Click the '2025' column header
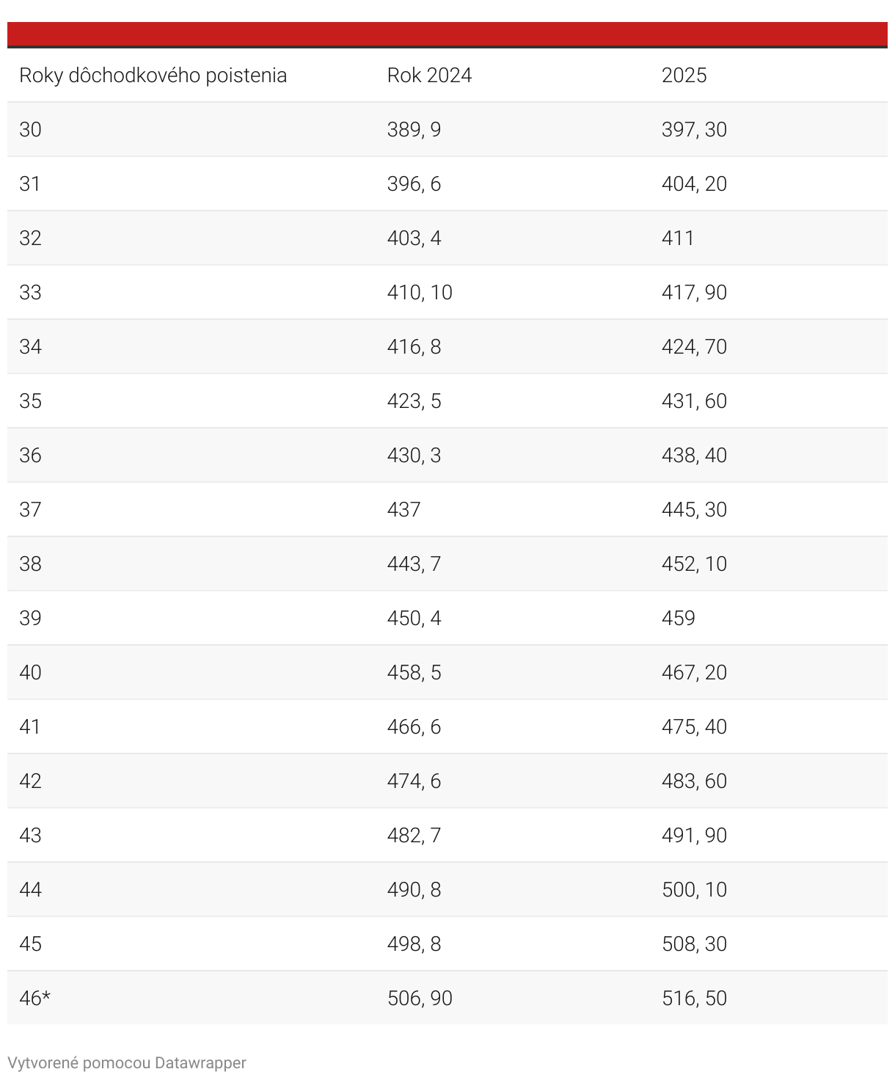The width and height of the screenshot is (895, 1080). point(684,76)
